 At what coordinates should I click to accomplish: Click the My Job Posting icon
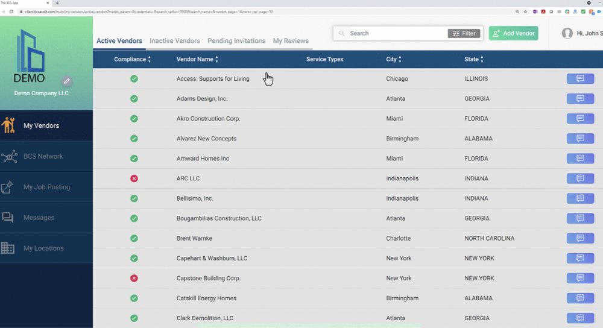pyautogui.click(x=8, y=187)
